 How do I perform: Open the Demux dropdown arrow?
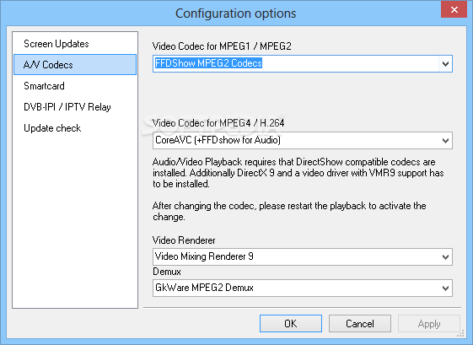pos(445,288)
